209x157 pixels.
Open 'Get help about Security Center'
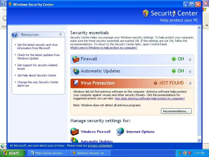pyautogui.click(x=37, y=75)
